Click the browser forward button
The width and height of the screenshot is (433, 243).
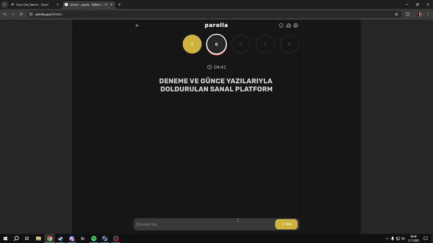(13, 14)
